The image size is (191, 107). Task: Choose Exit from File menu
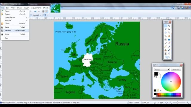pos(15,38)
